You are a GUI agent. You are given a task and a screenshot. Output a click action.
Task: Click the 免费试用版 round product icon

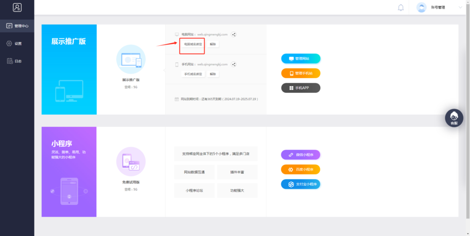(x=131, y=162)
